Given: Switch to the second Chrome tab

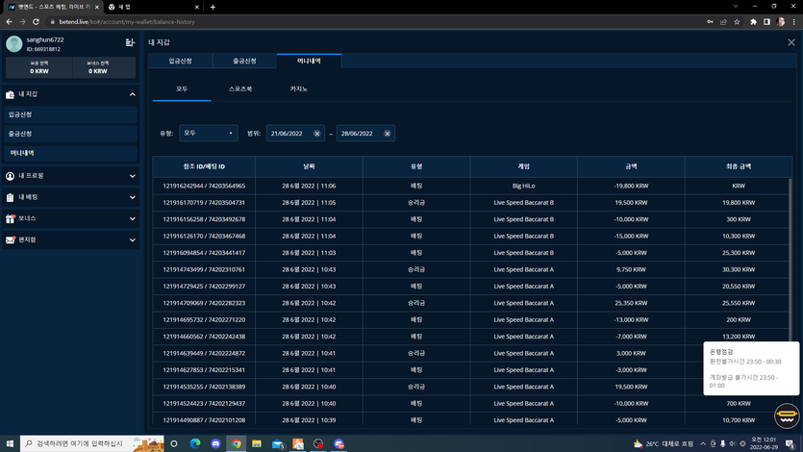Looking at the screenshot, I should point(153,7).
